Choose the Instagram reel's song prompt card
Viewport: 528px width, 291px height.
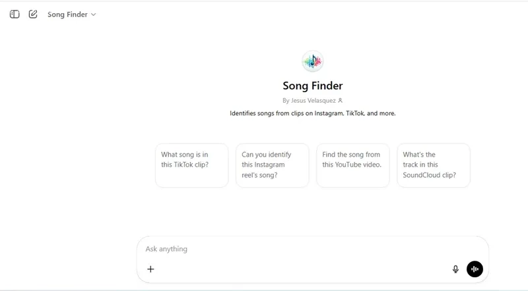click(272, 165)
